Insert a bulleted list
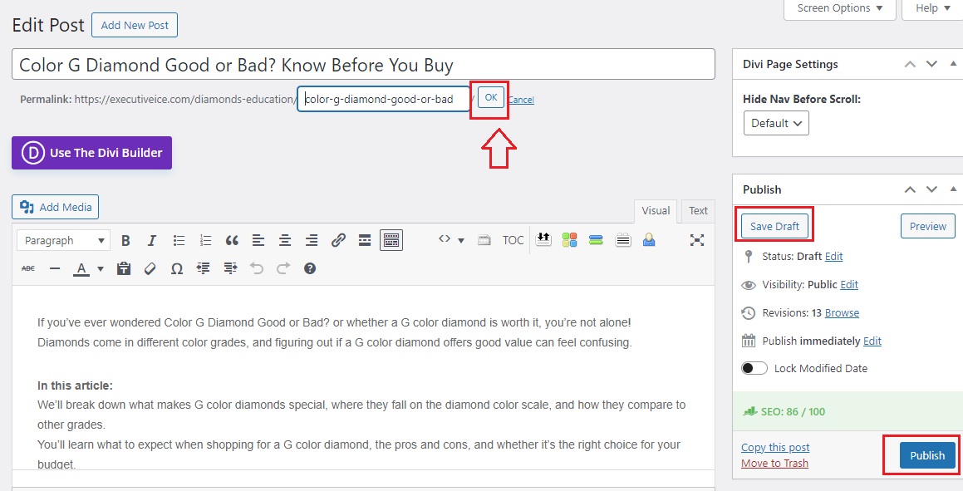 pos(179,240)
